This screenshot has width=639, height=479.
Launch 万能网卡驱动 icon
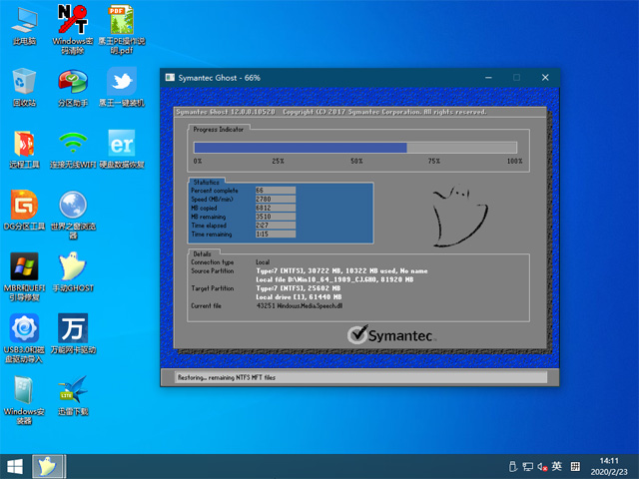pos(73,334)
